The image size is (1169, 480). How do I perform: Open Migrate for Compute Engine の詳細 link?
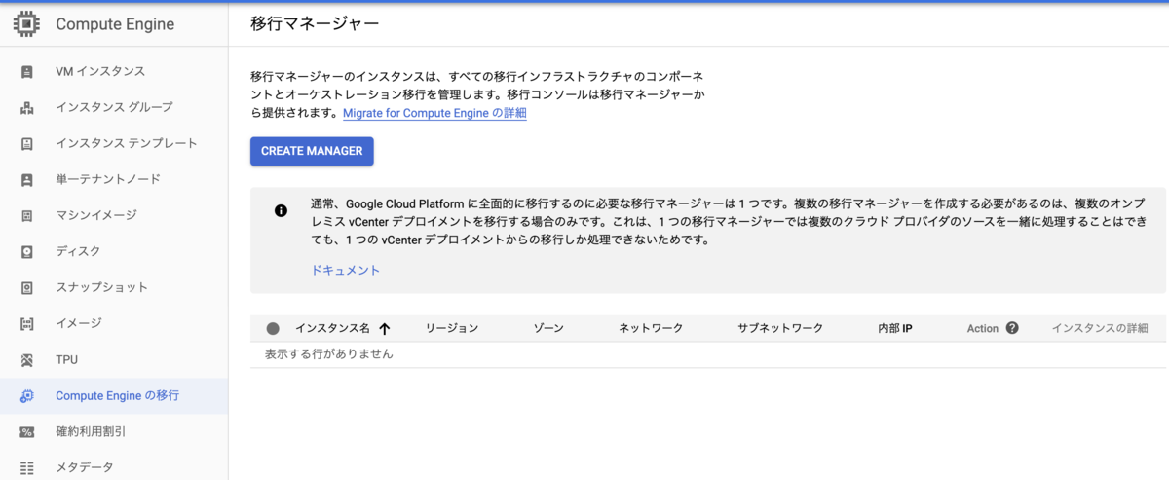(x=434, y=113)
